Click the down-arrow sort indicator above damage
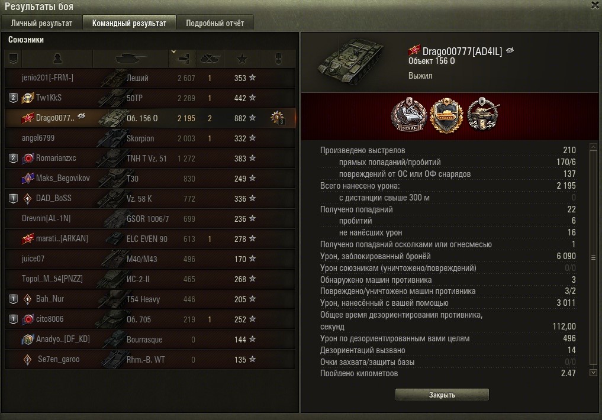The image size is (602, 420). 173,51
